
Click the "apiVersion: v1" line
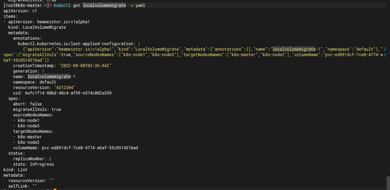pyautogui.click(x=20, y=11)
